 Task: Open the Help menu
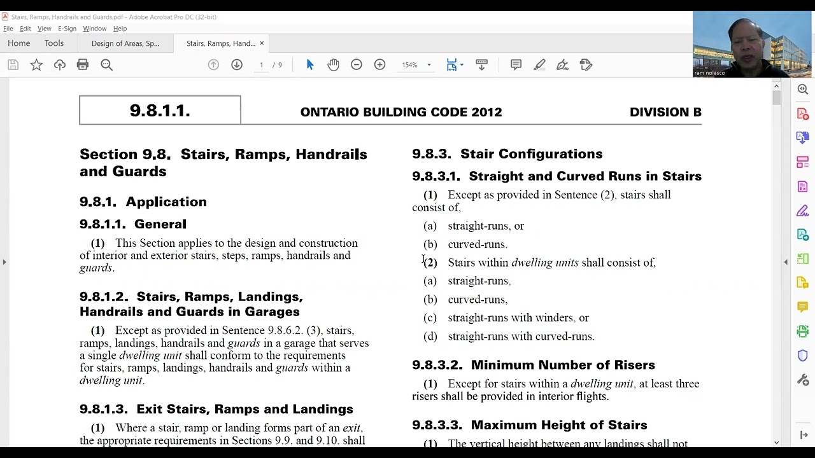pos(120,29)
